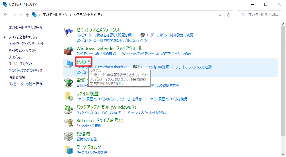Open the ワーク フォルダー heading link
The image size is (286, 157).
click(90, 147)
